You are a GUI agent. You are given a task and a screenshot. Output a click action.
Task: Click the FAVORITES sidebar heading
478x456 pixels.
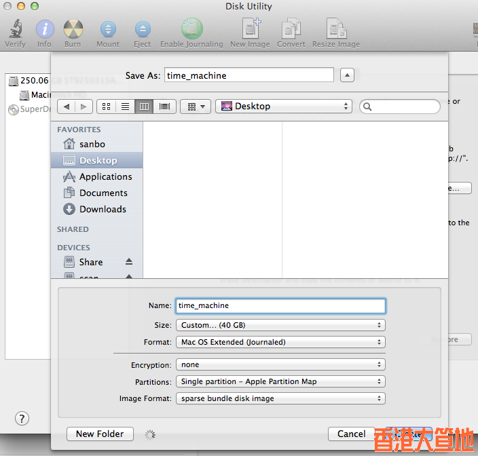79,130
